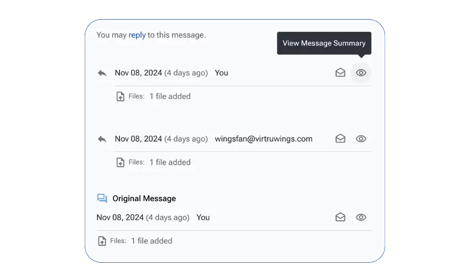View message summary of your latest reply

coord(361,73)
